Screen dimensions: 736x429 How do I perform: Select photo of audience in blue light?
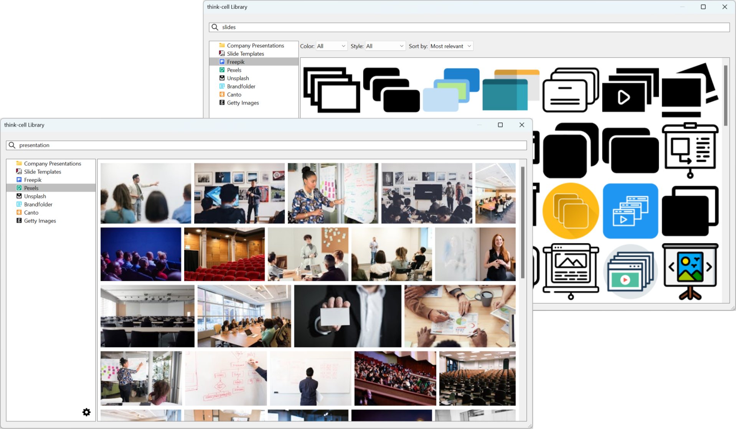(x=141, y=254)
